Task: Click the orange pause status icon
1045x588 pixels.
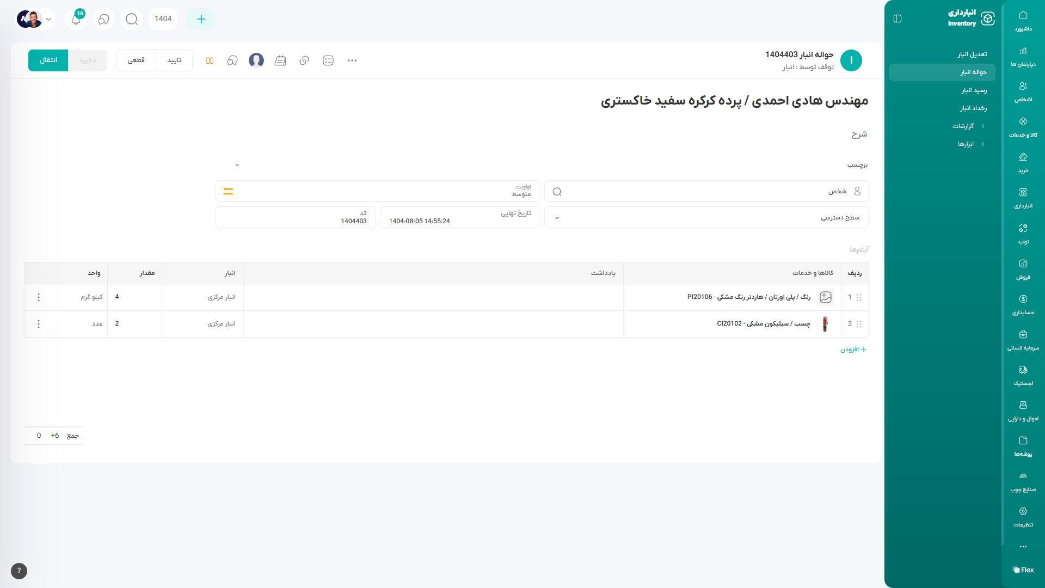Action: click(x=210, y=60)
